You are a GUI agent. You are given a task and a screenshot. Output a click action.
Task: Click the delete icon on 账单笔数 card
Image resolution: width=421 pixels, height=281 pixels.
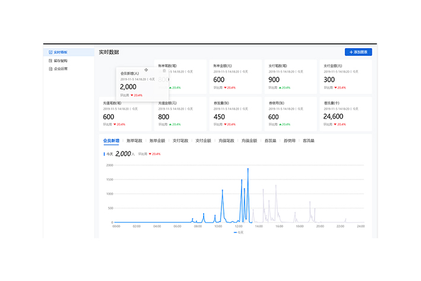tap(164, 71)
